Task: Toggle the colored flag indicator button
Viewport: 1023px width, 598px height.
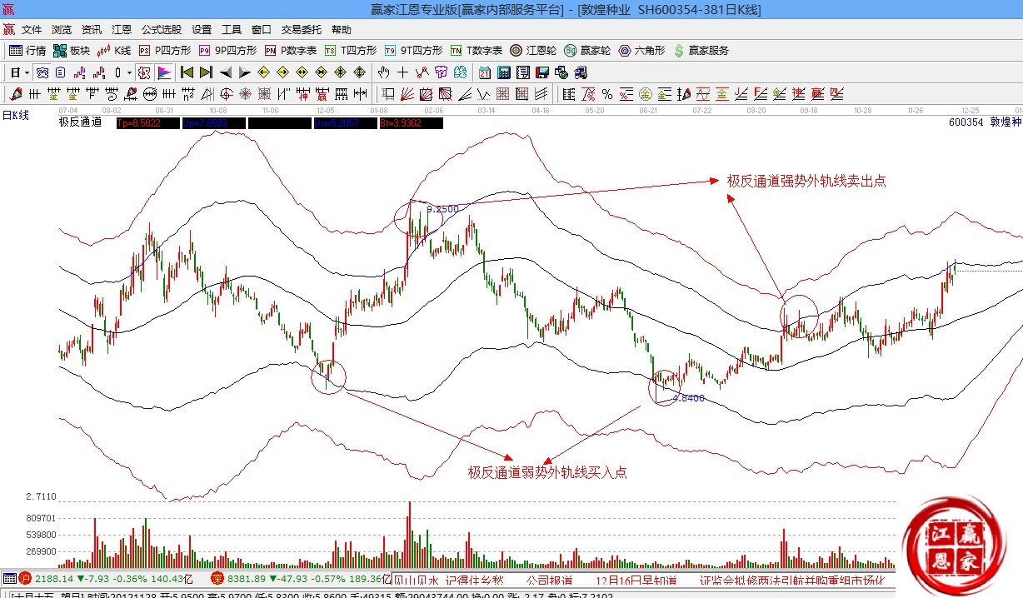Action: pyautogui.click(x=164, y=72)
